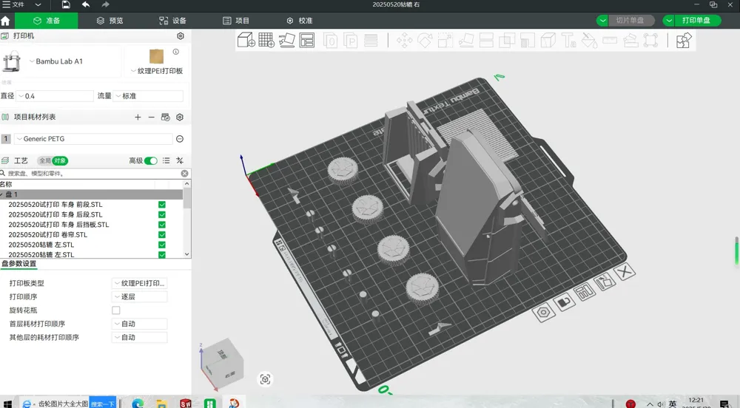Remove the Generic PETG filament entry

(180, 139)
